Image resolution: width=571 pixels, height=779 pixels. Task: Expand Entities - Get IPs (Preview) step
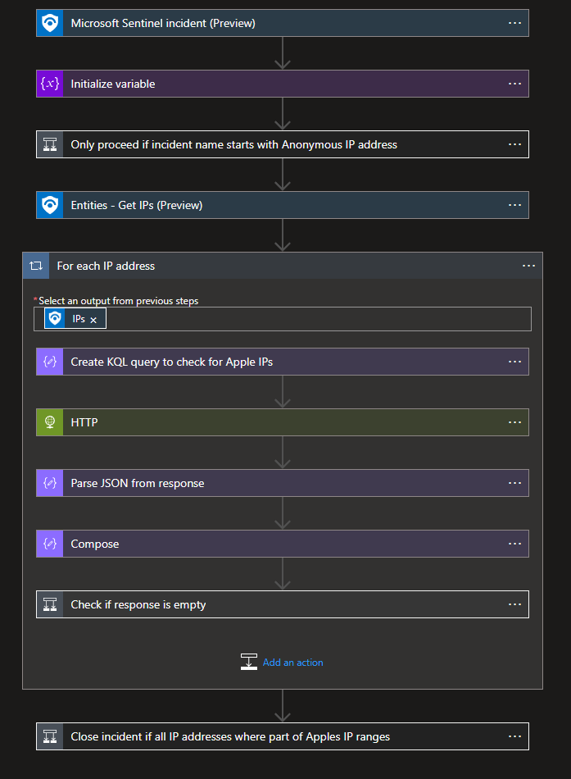pos(283,205)
